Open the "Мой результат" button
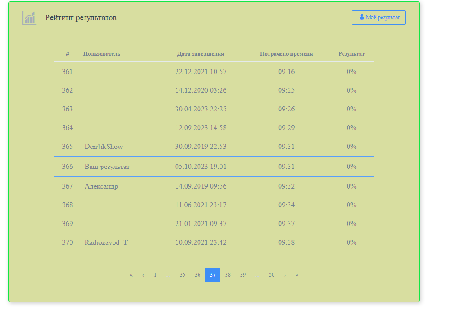 point(378,17)
